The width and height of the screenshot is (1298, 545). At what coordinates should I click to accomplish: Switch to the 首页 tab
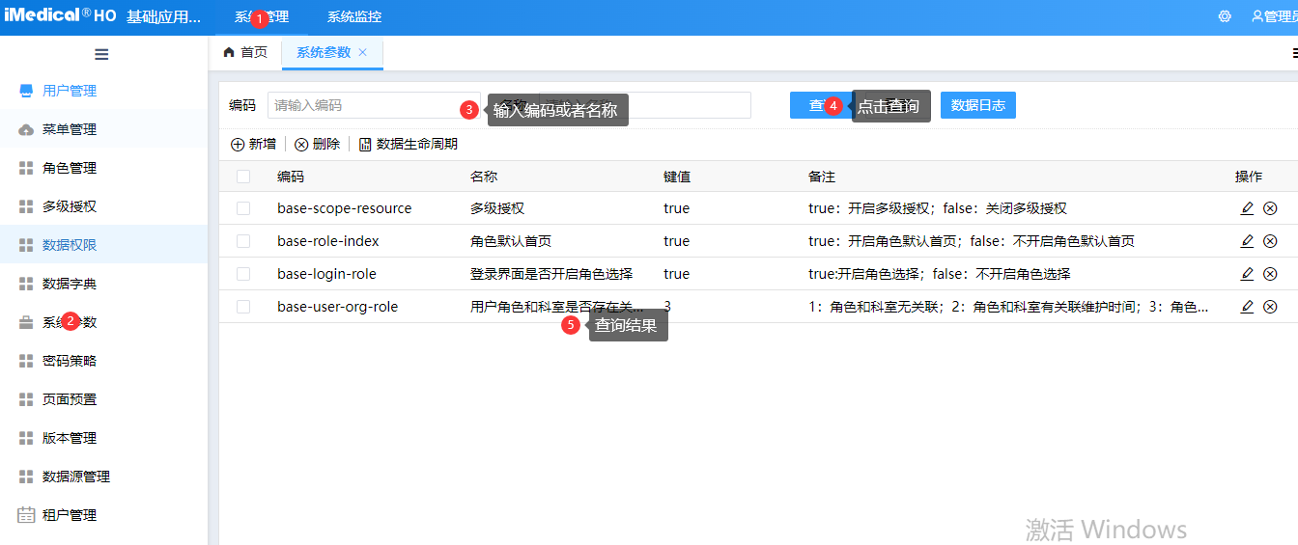(x=245, y=52)
